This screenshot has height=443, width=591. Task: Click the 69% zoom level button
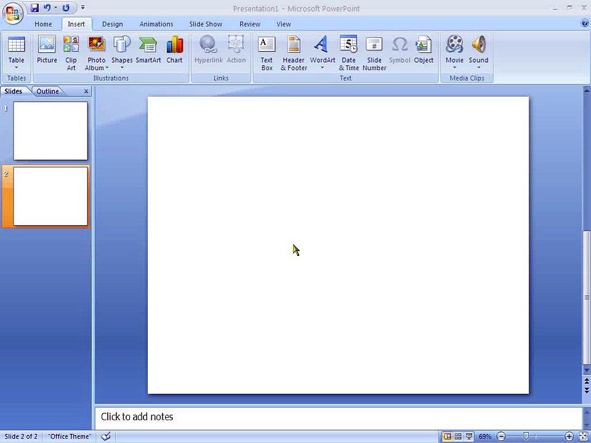pos(484,437)
